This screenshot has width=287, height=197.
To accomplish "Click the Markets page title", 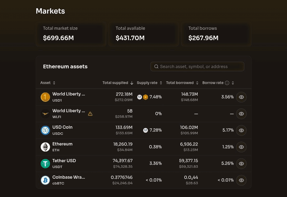I will point(50,11).
